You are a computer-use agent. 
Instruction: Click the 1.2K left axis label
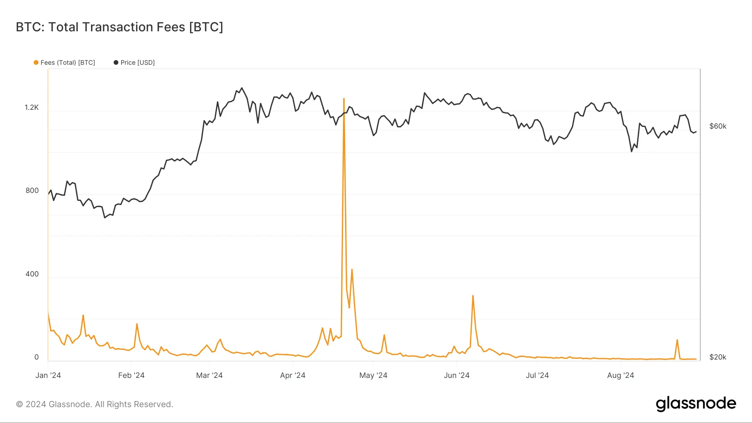point(32,108)
